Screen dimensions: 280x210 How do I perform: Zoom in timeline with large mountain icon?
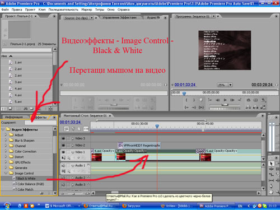point(87,194)
